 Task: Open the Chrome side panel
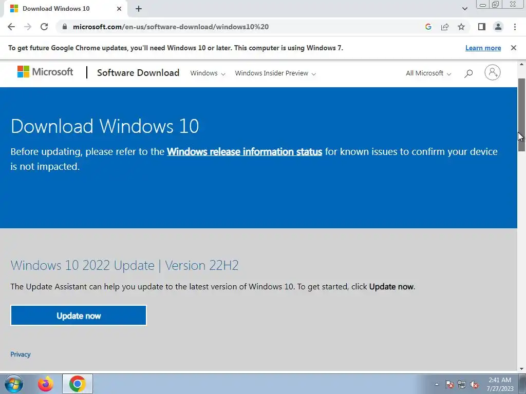coord(482,27)
